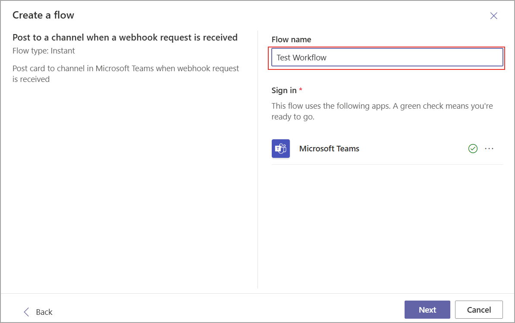Click the webhook flow title heading
Viewport: 515px width, 323px height.
pyautogui.click(x=126, y=38)
